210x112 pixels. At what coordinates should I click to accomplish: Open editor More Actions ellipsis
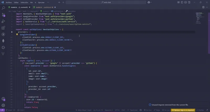coord(207,7)
